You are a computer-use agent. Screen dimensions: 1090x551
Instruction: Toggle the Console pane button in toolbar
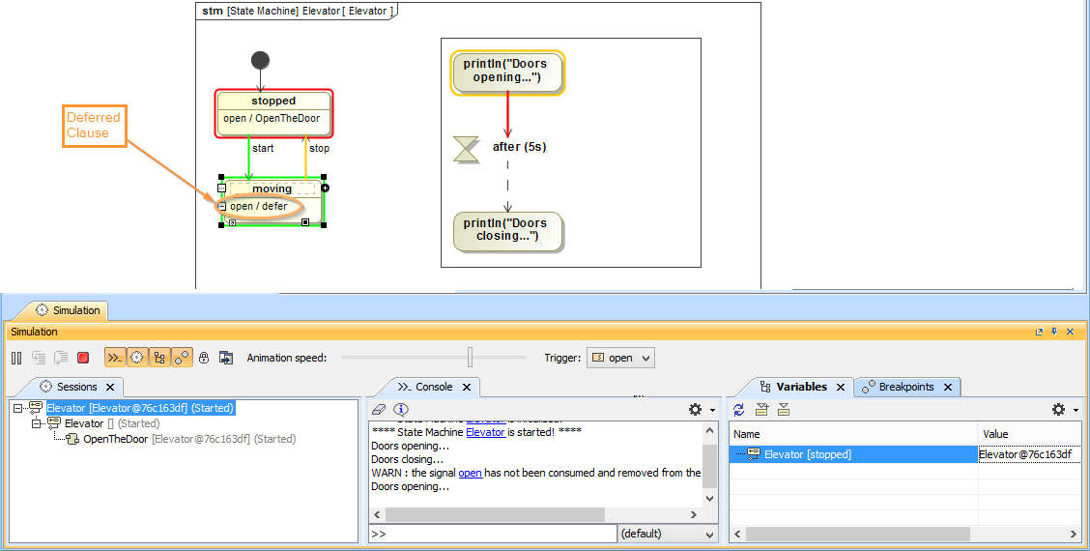(x=115, y=358)
